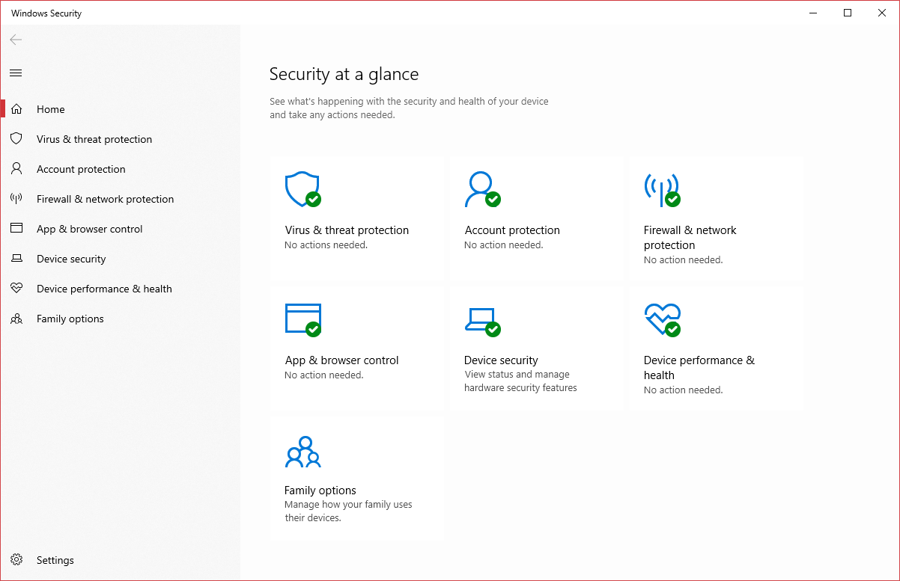This screenshot has width=900, height=581.
Task: Open Settings at bottom of sidebar
Action: pyautogui.click(x=120, y=560)
